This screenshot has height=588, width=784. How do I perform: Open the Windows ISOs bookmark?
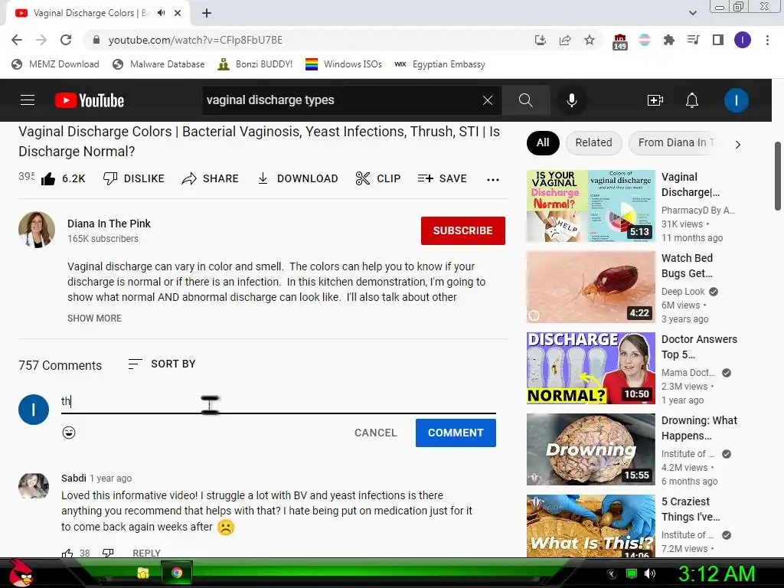coord(344,64)
